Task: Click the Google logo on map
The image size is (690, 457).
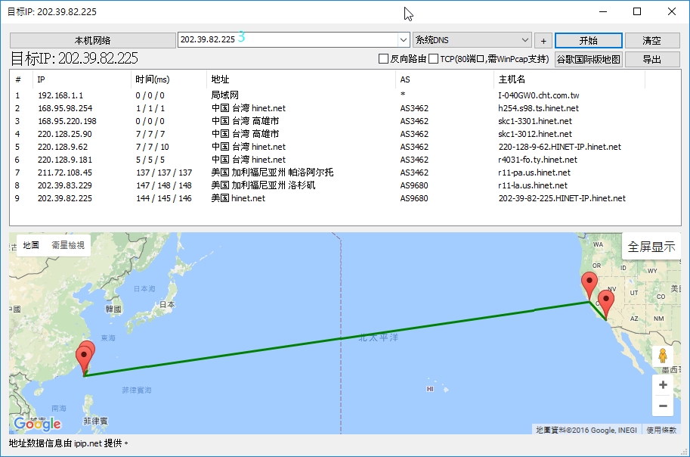Action: click(37, 424)
